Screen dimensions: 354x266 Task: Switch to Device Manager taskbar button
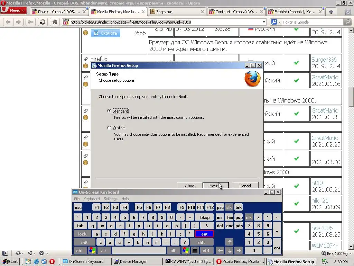[137, 261]
